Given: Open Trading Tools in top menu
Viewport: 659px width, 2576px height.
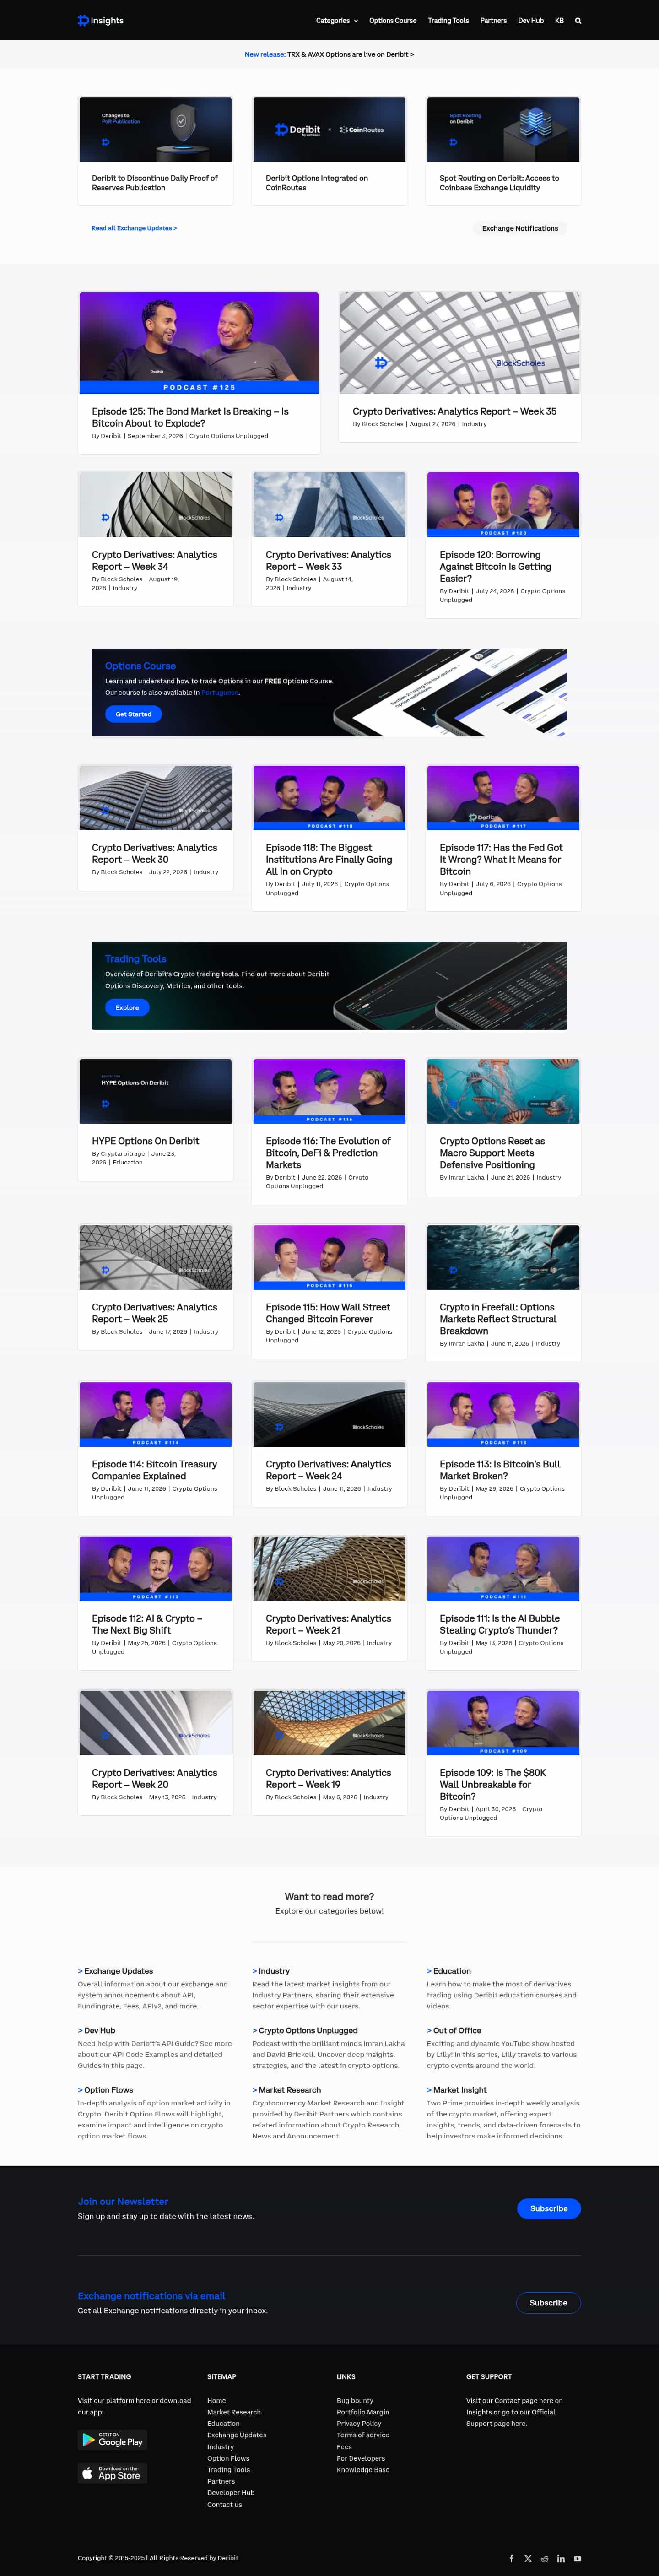Looking at the screenshot, I should coord(448,20).
